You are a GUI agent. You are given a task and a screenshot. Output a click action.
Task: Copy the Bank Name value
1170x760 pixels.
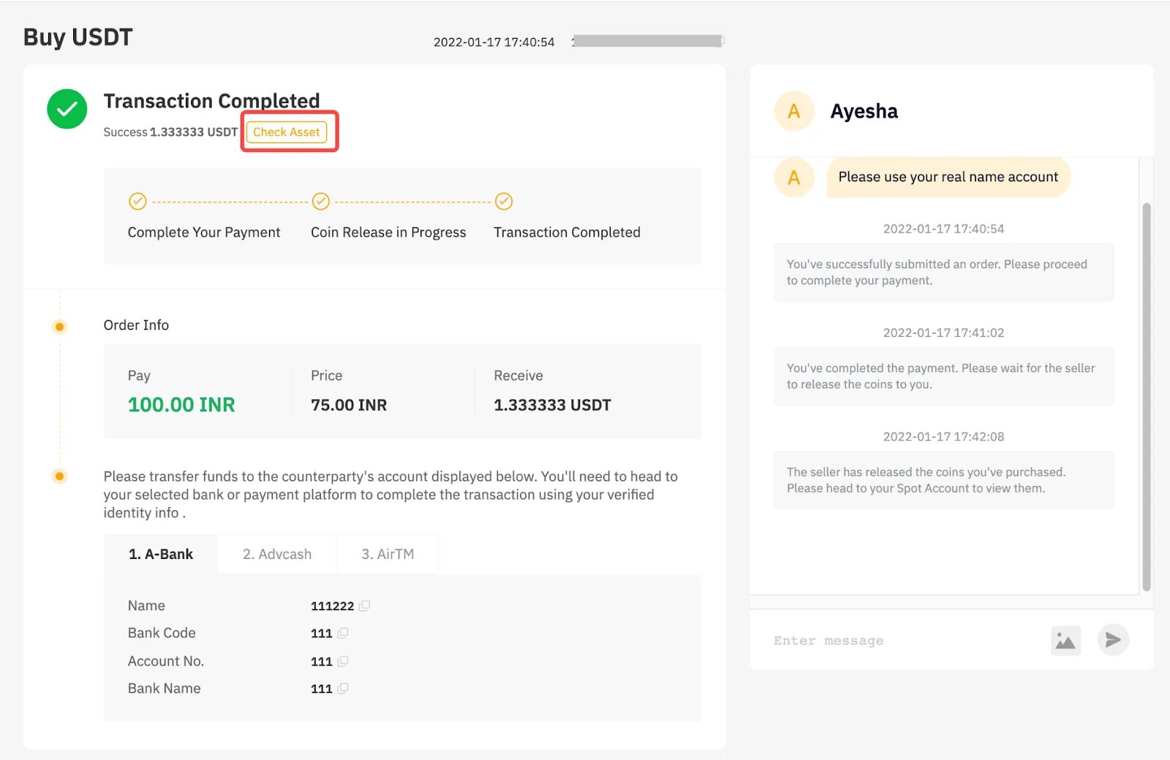342,688
